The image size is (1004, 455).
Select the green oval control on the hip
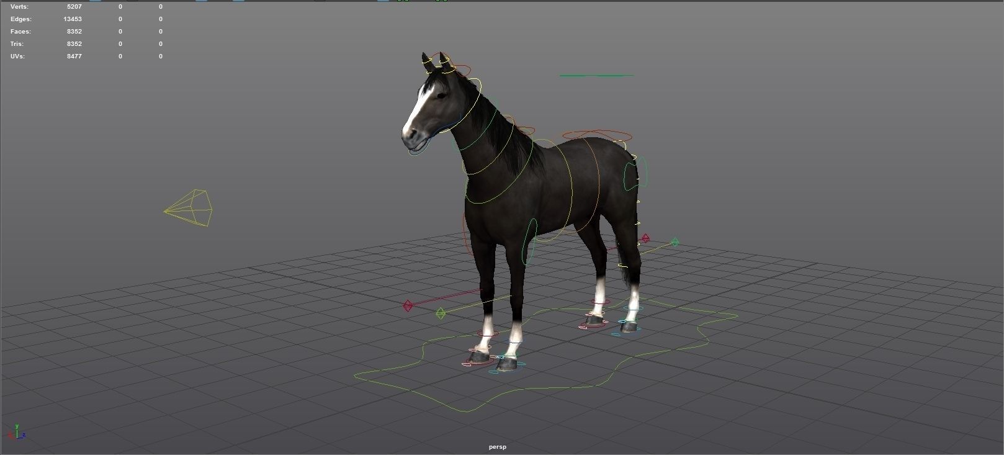click(x=635, y=173)
